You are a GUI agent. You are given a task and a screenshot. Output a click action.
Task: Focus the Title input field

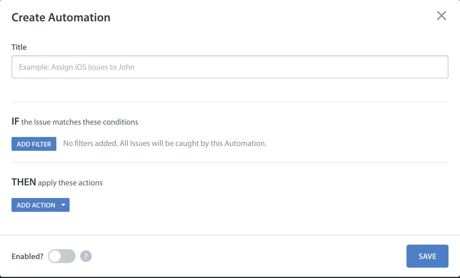230,67
